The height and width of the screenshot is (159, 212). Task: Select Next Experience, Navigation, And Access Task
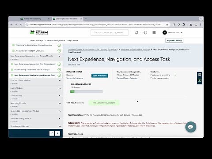tap(34, 75)
